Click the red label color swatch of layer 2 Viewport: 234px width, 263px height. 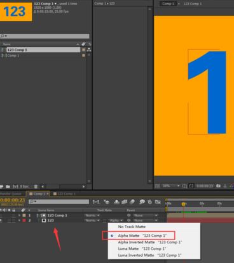pos(24,221)
